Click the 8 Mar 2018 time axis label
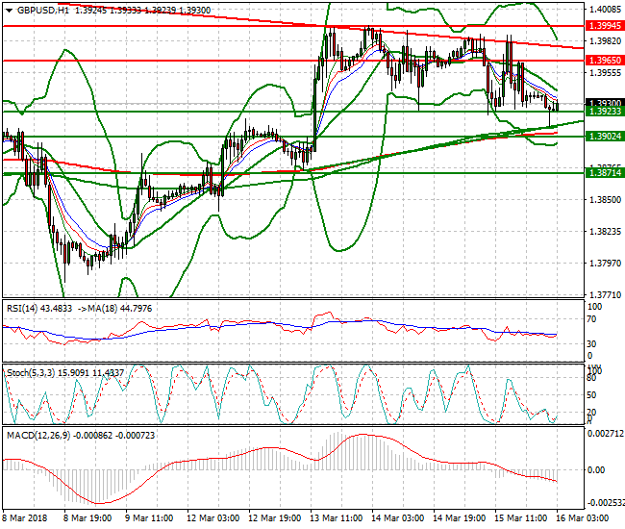 [x=25, y=518]
